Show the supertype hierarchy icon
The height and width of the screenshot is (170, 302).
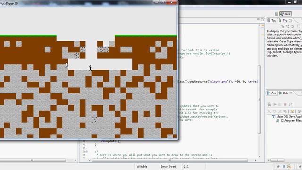287,26
